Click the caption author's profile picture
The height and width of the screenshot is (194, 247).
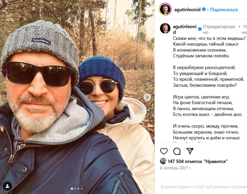click(165, 28)
